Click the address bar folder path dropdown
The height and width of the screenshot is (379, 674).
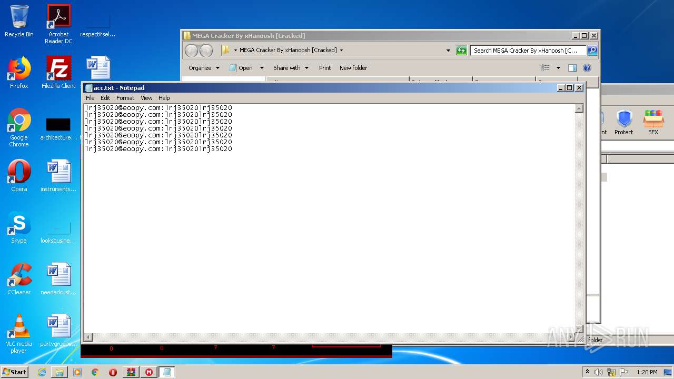(341, 51)
